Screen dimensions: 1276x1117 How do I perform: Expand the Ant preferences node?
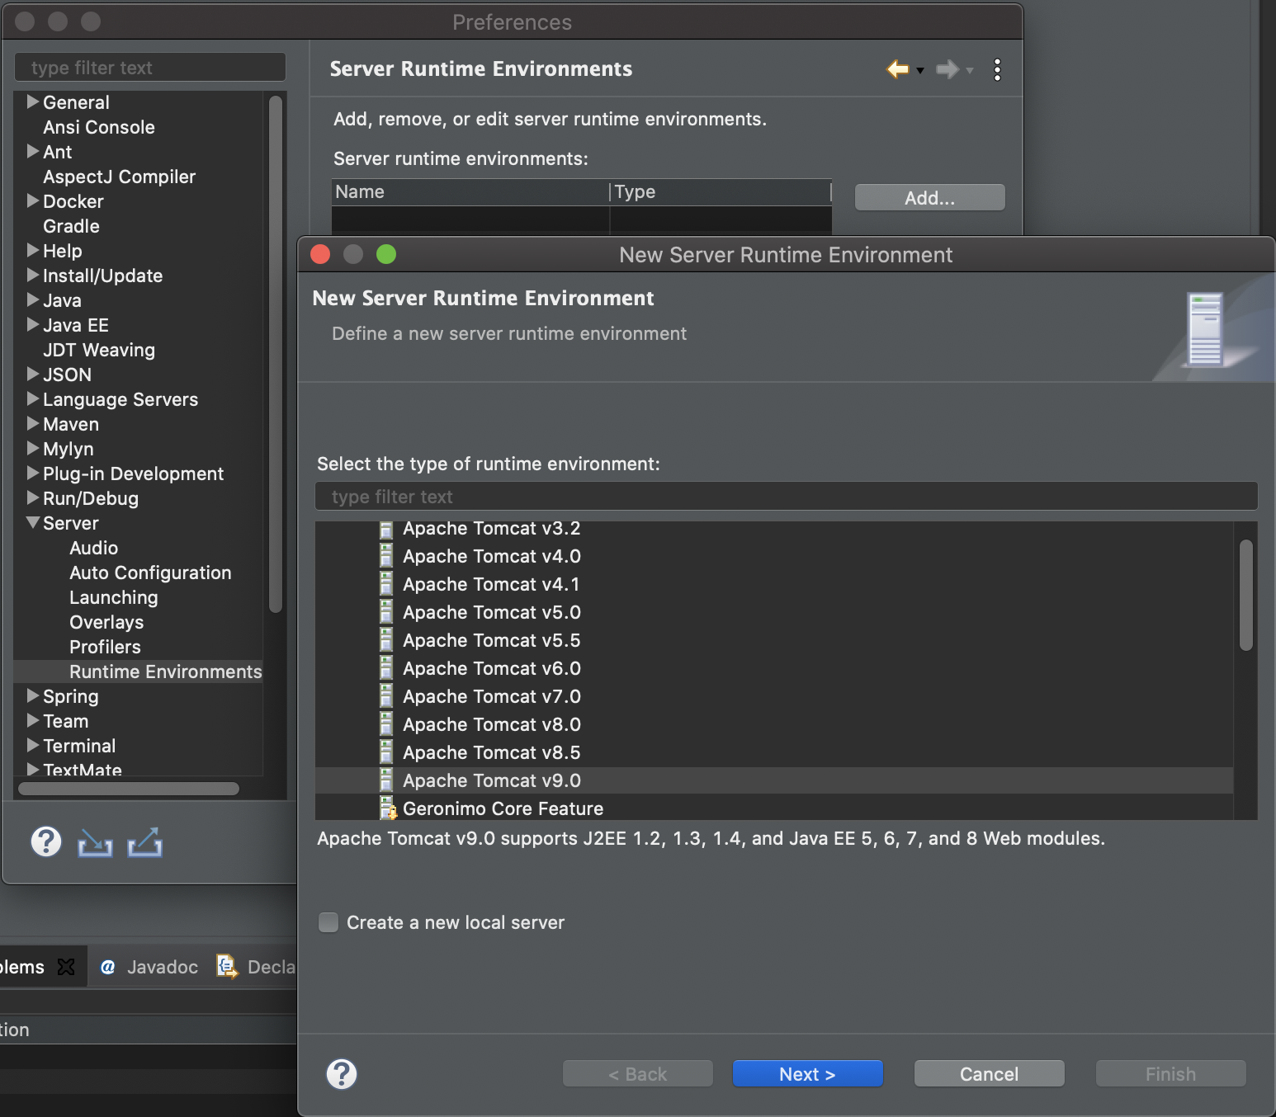[x=33, y=151]
